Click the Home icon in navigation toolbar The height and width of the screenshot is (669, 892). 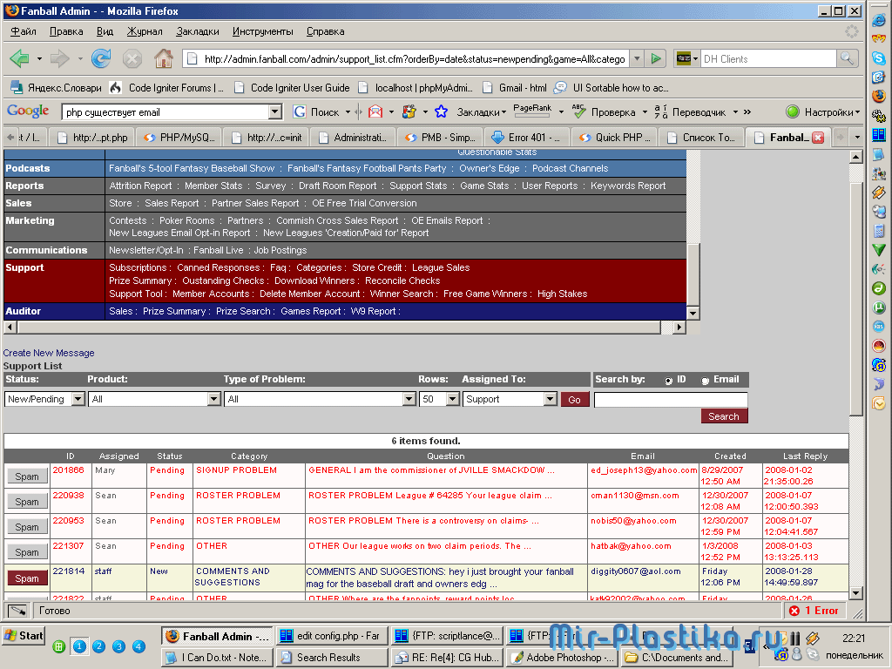[x=163, y=58]
